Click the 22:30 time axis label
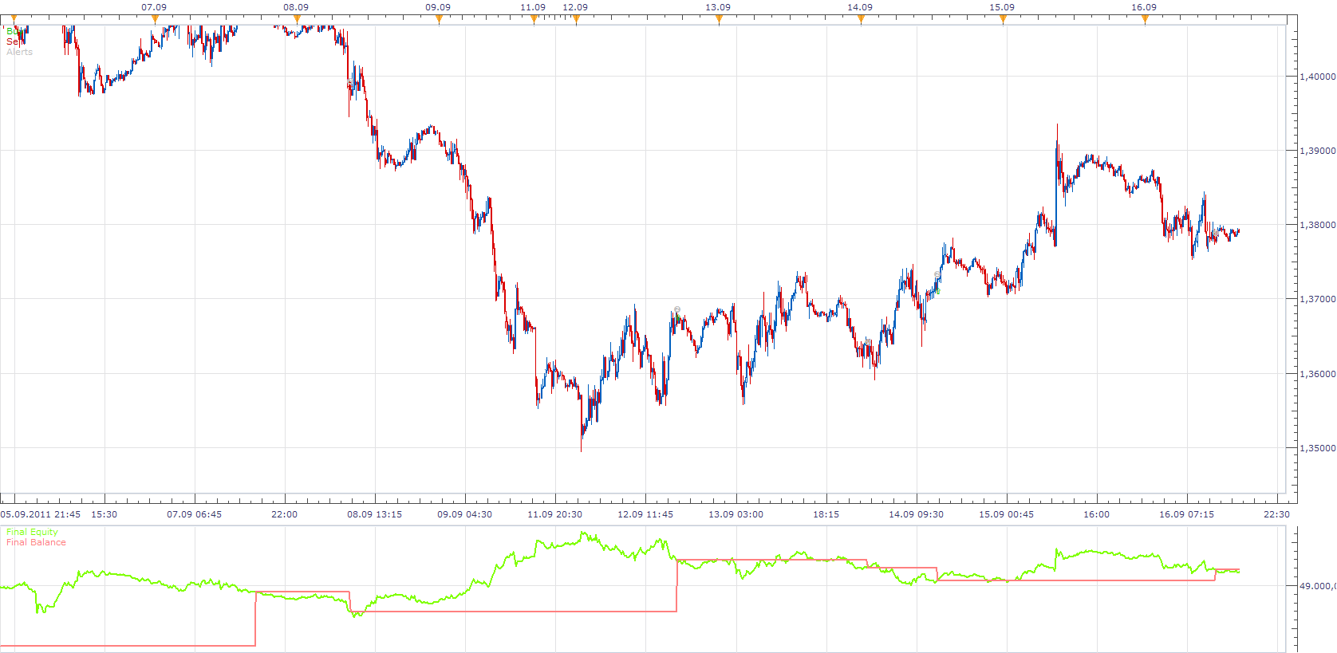Viewport: 1337px width, 653px height. (x=1276, y=514)
